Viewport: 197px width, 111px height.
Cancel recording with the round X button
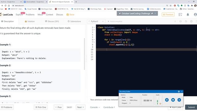(179, 100)
